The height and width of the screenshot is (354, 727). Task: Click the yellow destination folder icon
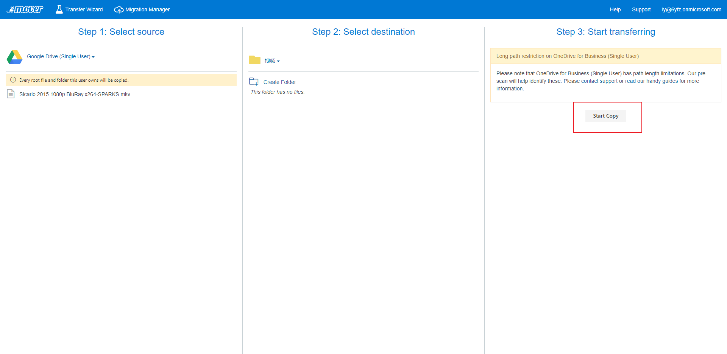[x=255, y=60]
